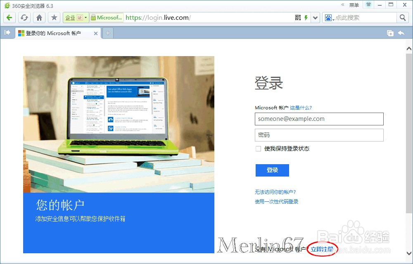Open the QR code icon in address bar
The width and height of the screenshot is (413, 264).
pos(298,18)
